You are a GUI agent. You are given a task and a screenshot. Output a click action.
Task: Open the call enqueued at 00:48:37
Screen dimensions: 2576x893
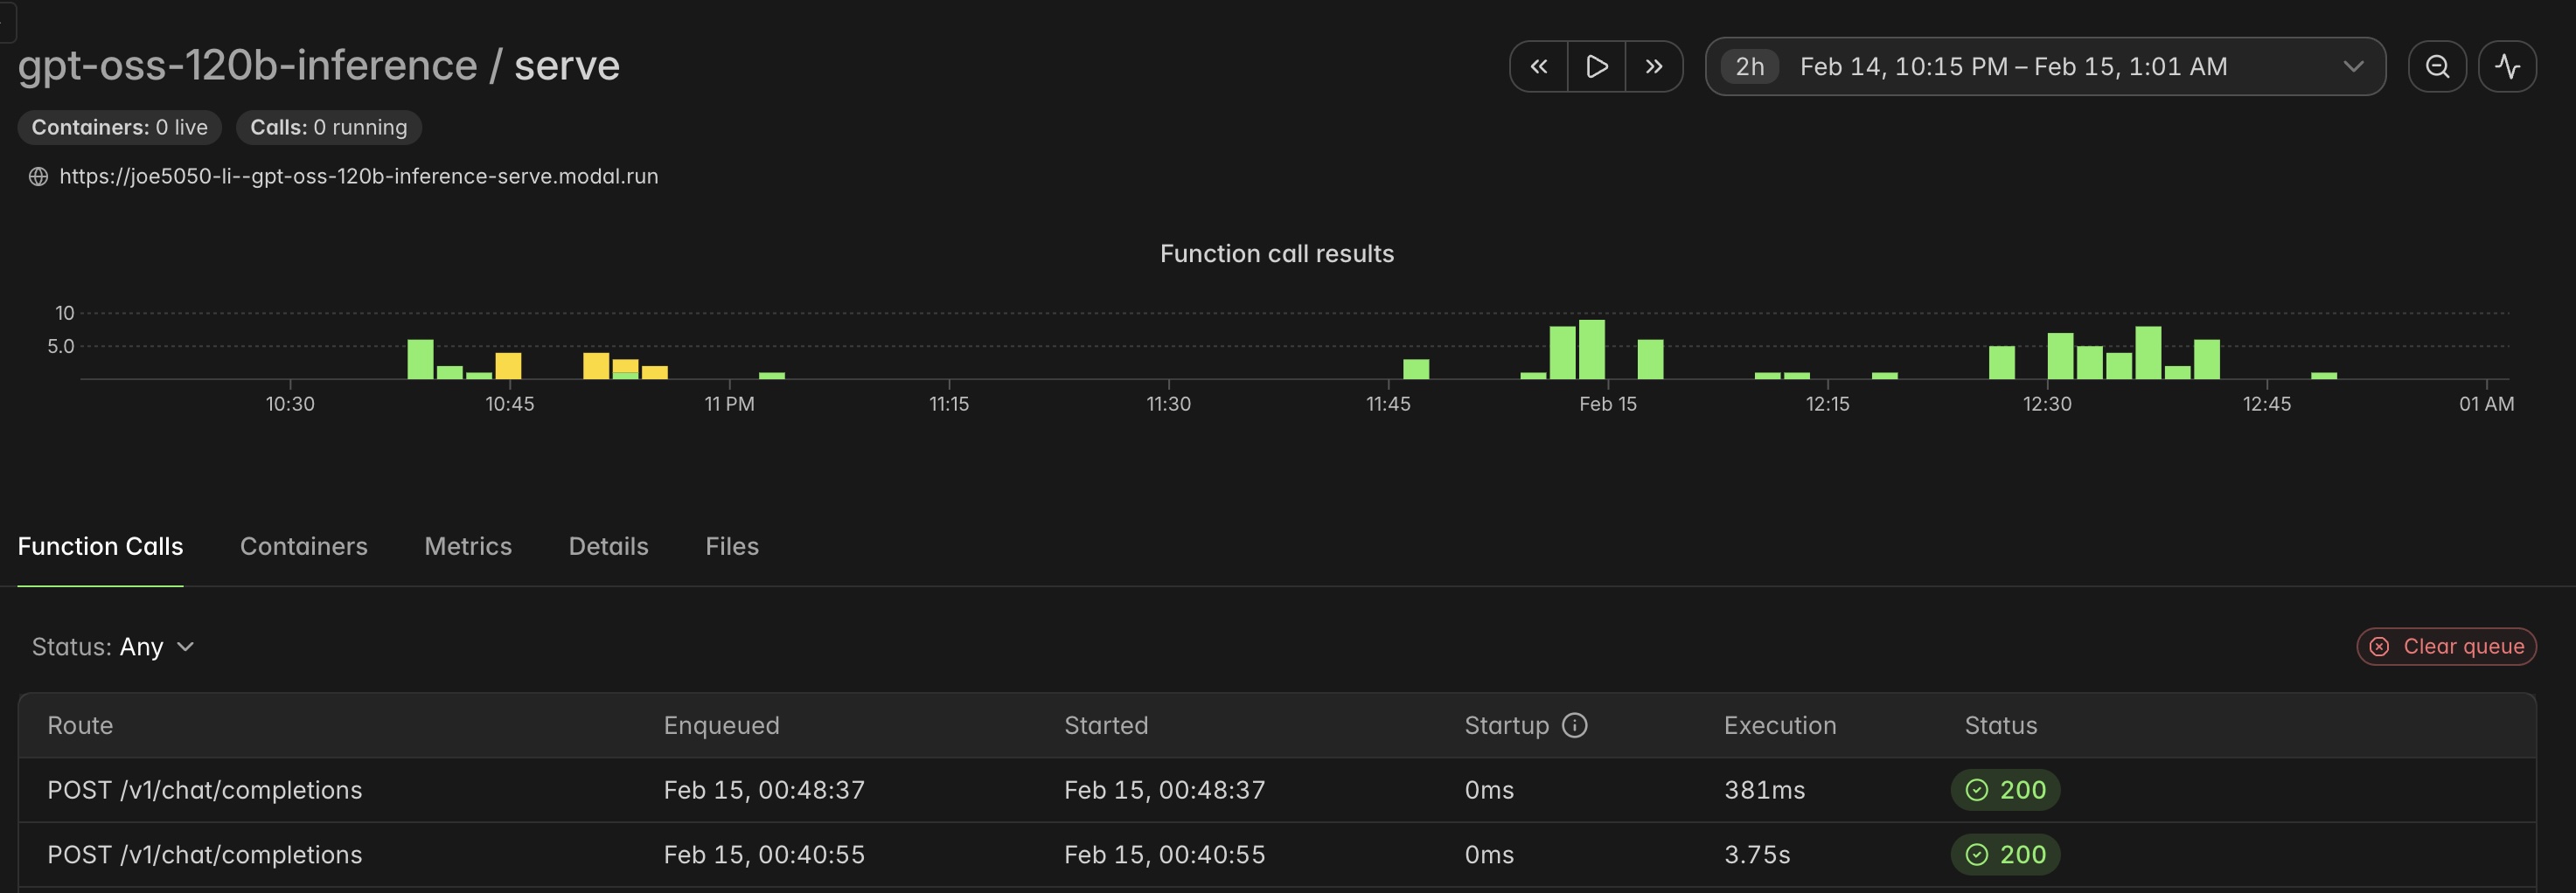click(1277, 790)
